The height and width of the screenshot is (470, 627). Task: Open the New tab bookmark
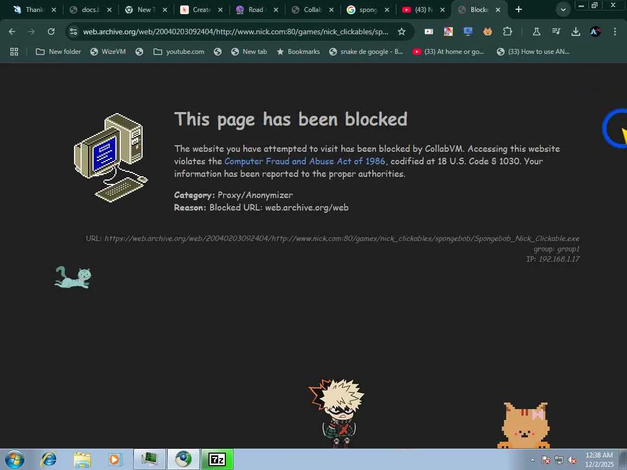249,52
